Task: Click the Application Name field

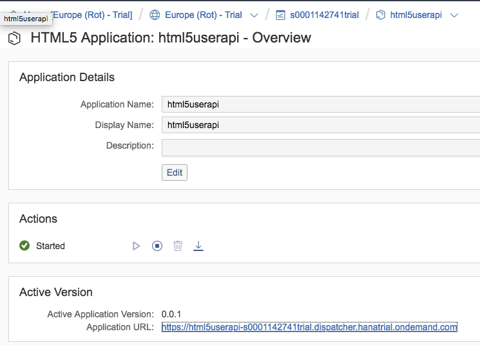Action: click(320, 104)
